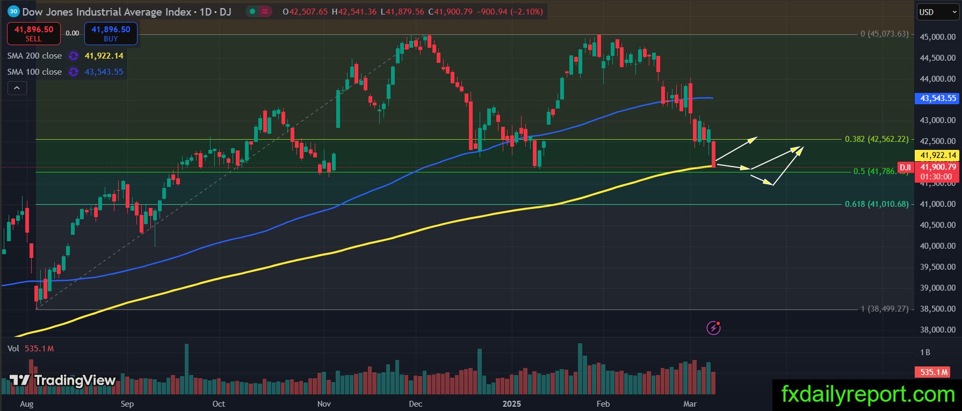
Task: Select the Dow Jones Industrial Average Index title
Action: tap(107, 11)
